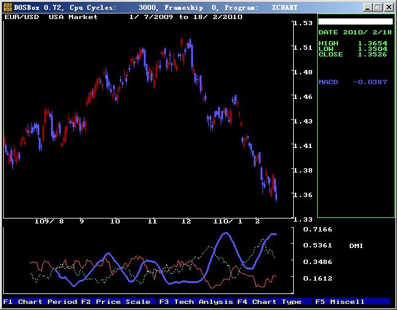Click the month 12 time axis label

pyautogui.click(x=186, y=222)
